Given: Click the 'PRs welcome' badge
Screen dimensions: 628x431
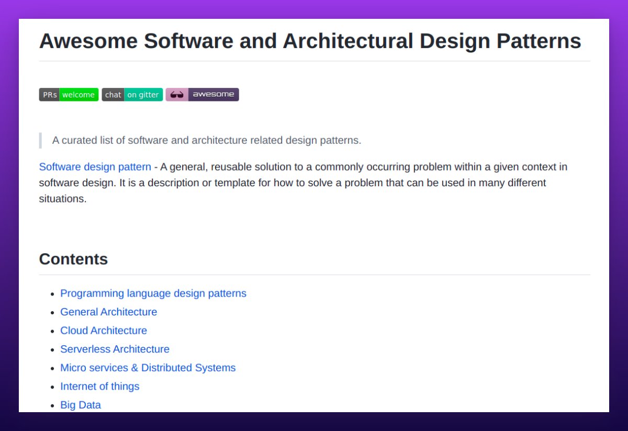Looking at the screenshot, I should pos(69,95).
